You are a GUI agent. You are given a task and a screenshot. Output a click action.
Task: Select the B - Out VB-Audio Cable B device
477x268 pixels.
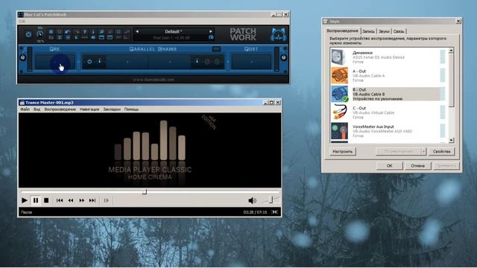click(388, 95)
